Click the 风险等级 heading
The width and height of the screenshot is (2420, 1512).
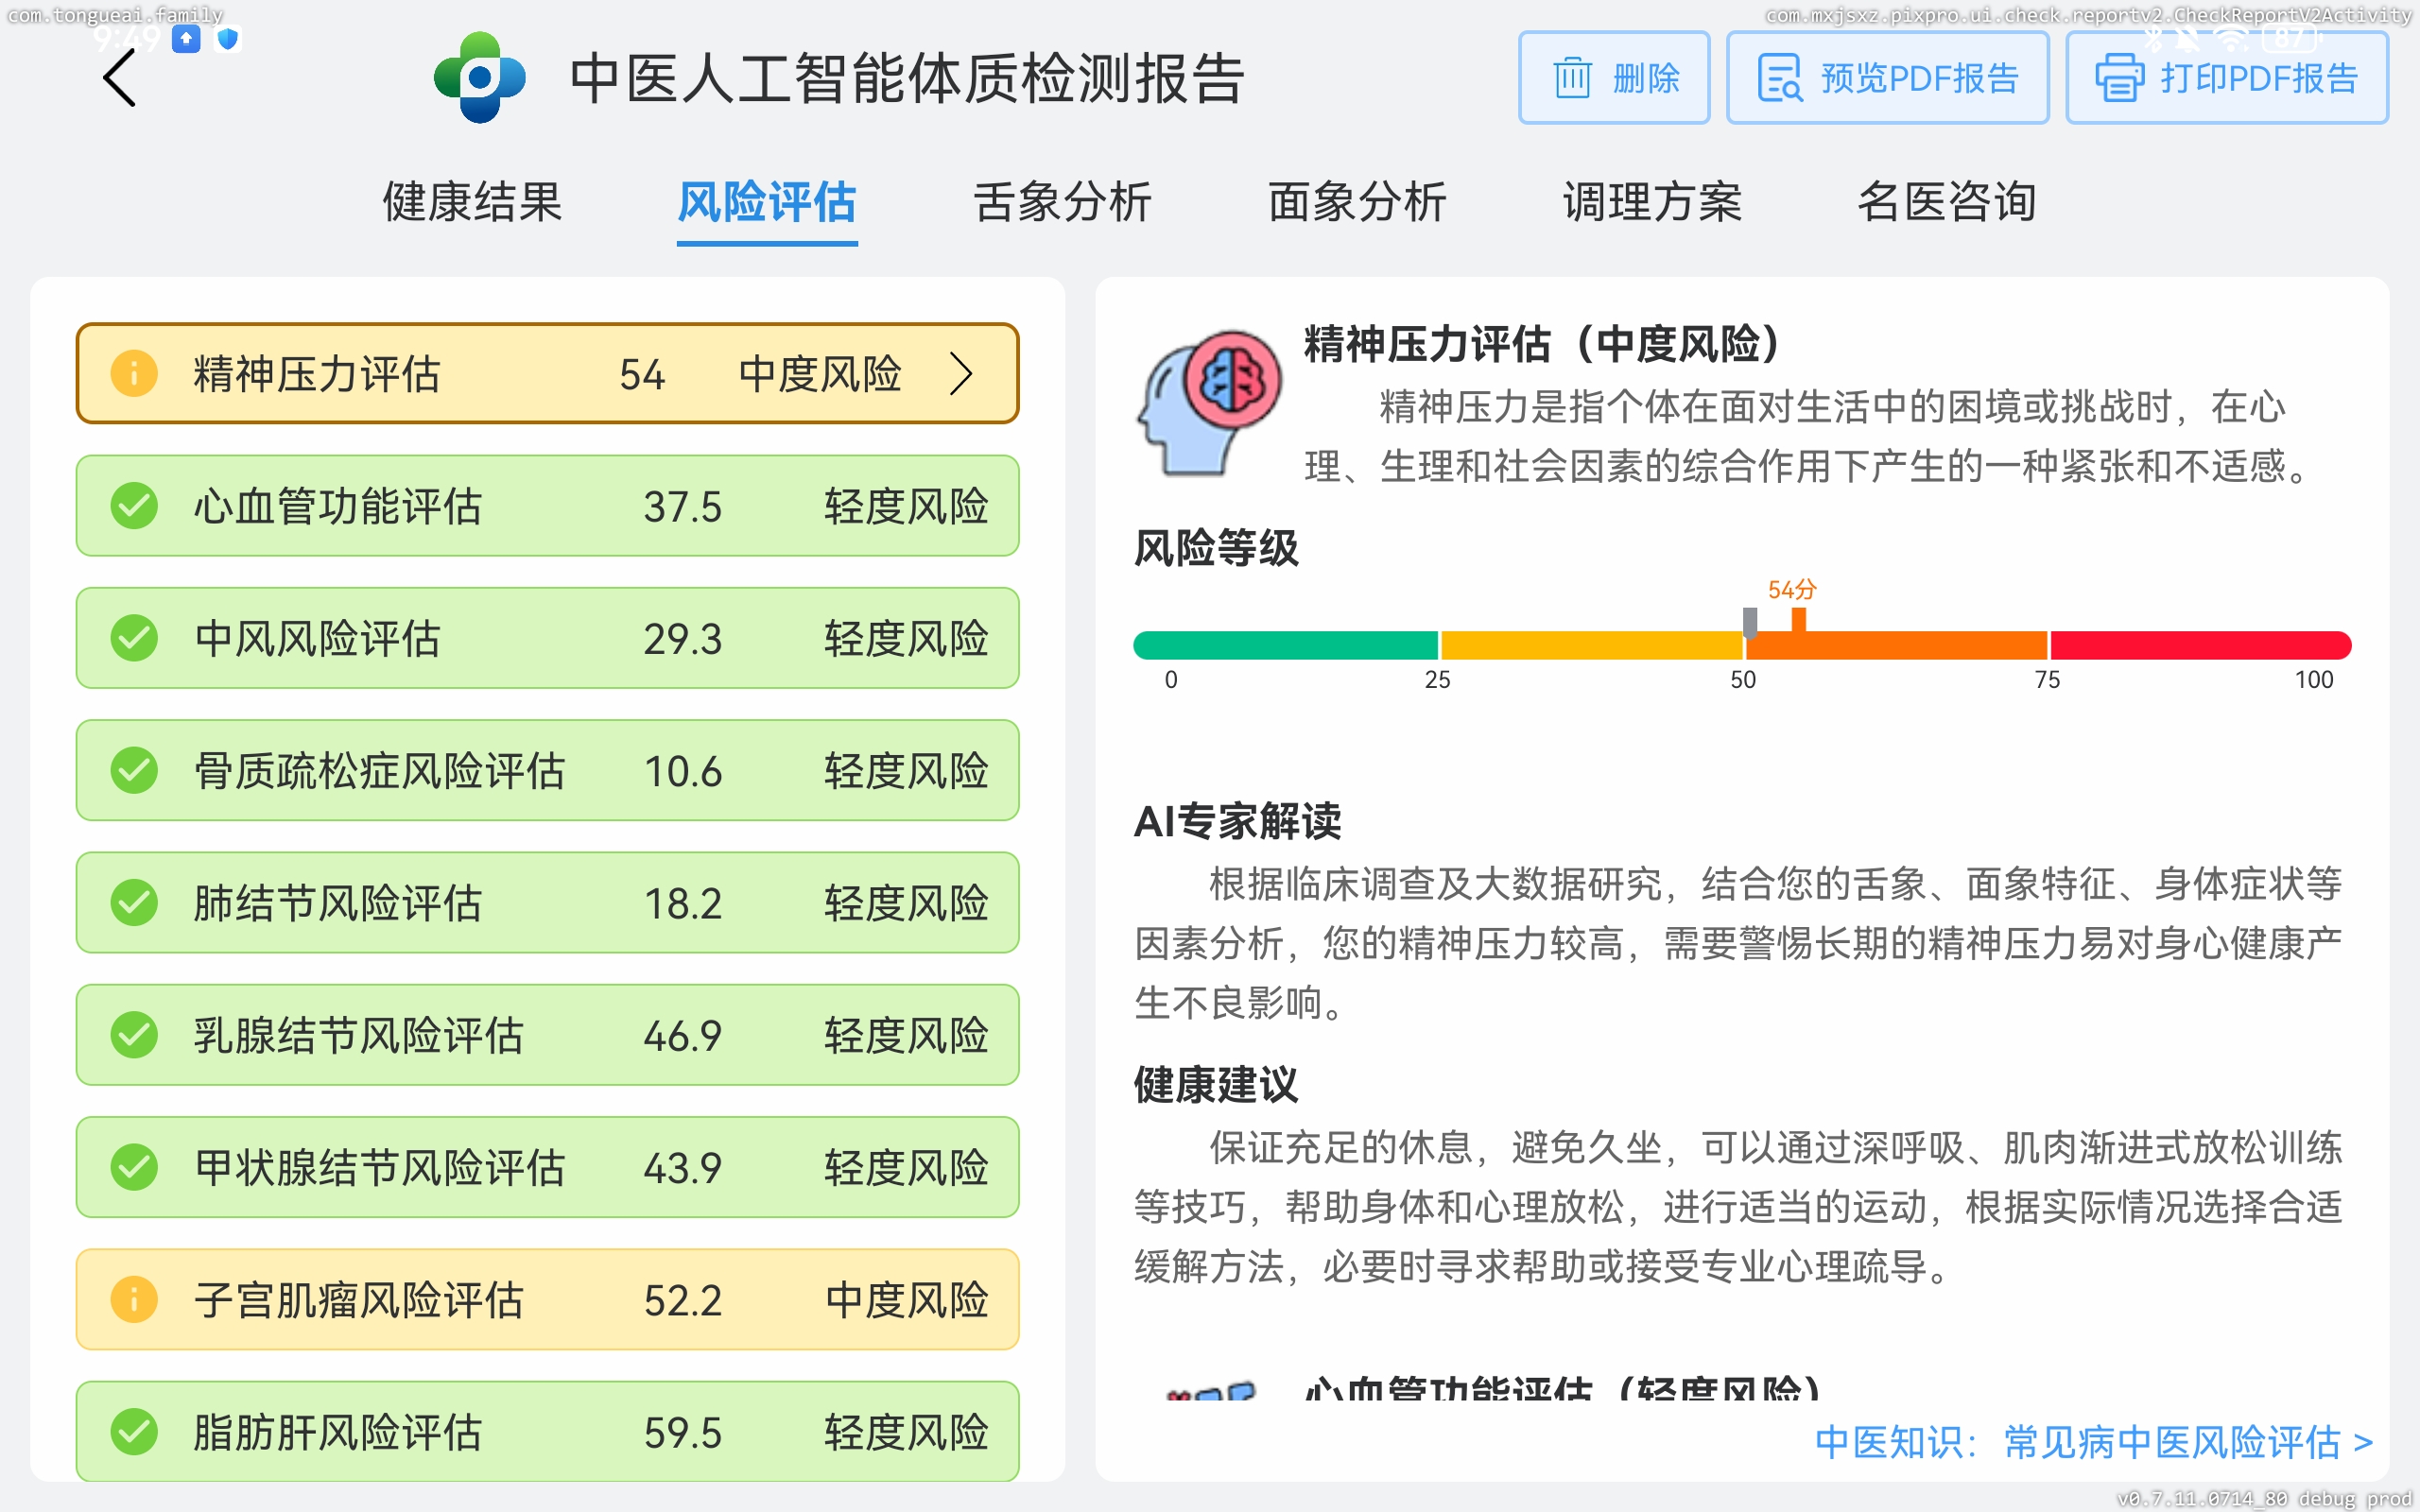pyautogui.click(x=1216, y=548)
